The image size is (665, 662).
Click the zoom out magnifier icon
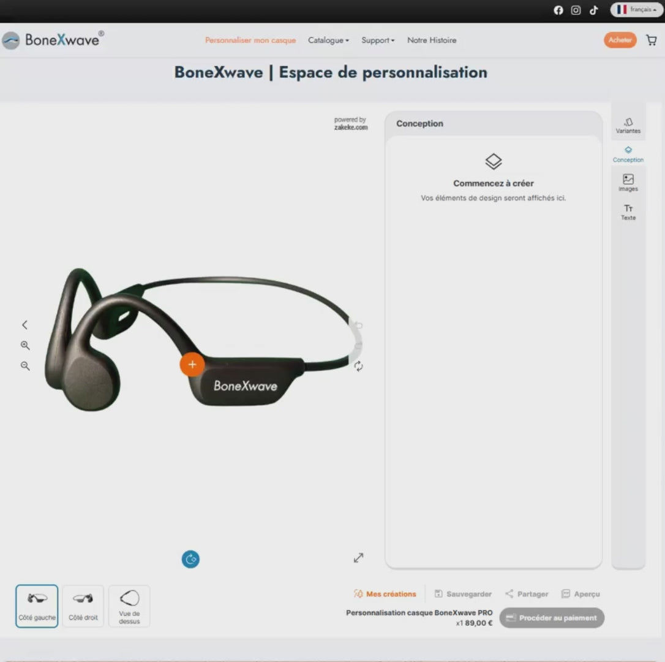pyautogui.click(x=25, y=366)
